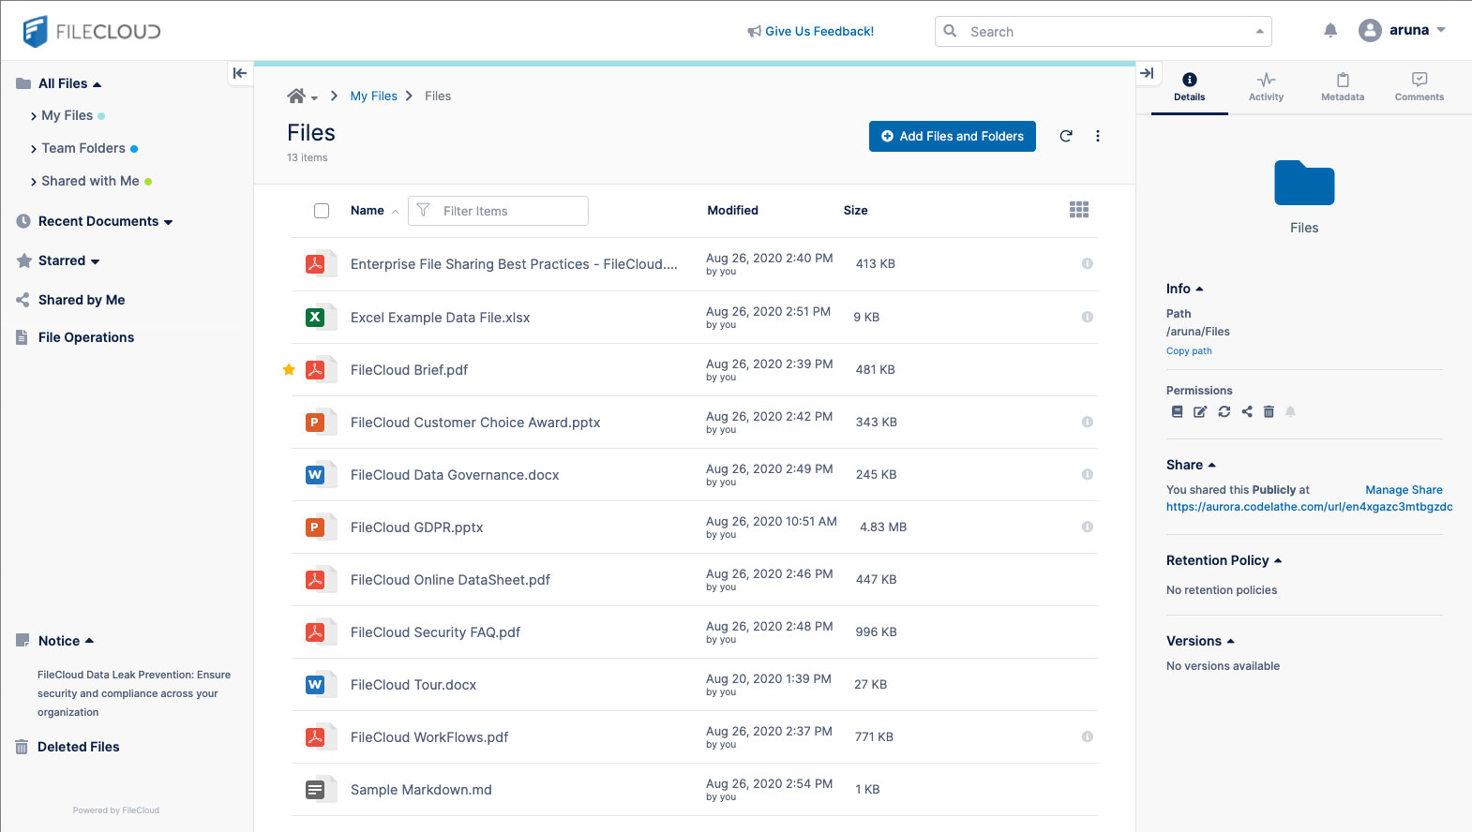
Task: Open the notifications bell
Action: 1330,30
